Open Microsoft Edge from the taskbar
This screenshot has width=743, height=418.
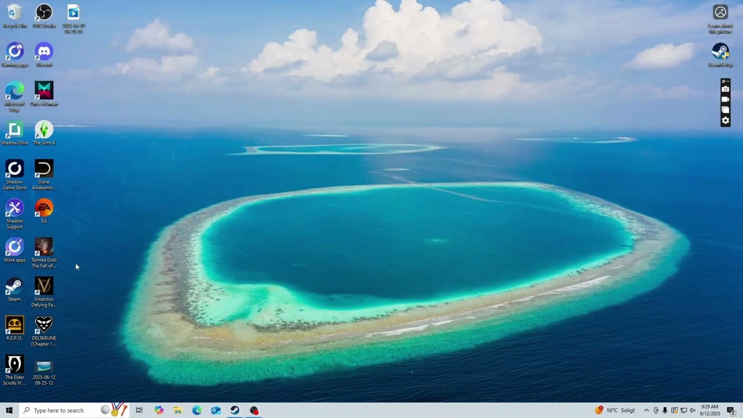197,410
